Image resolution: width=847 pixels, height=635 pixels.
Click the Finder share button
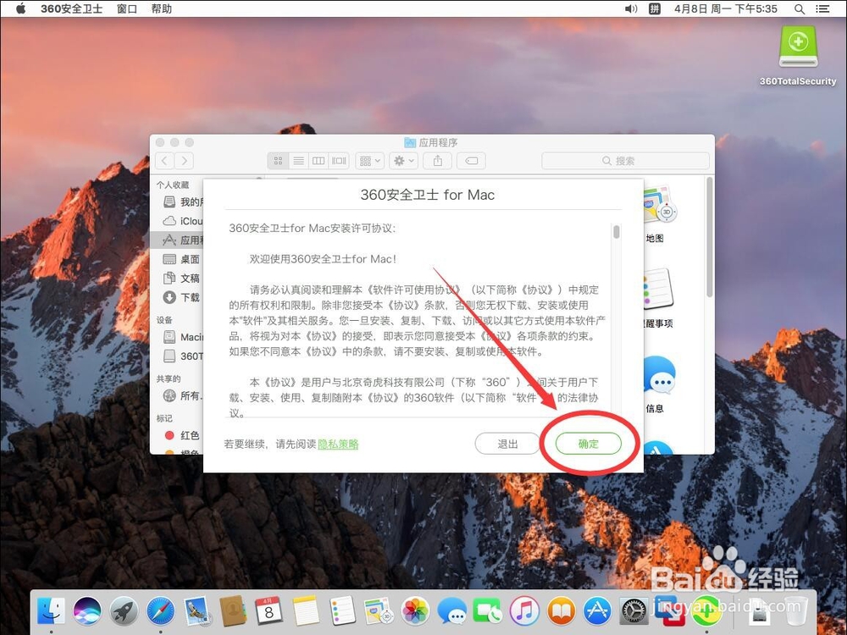(438, 160)
